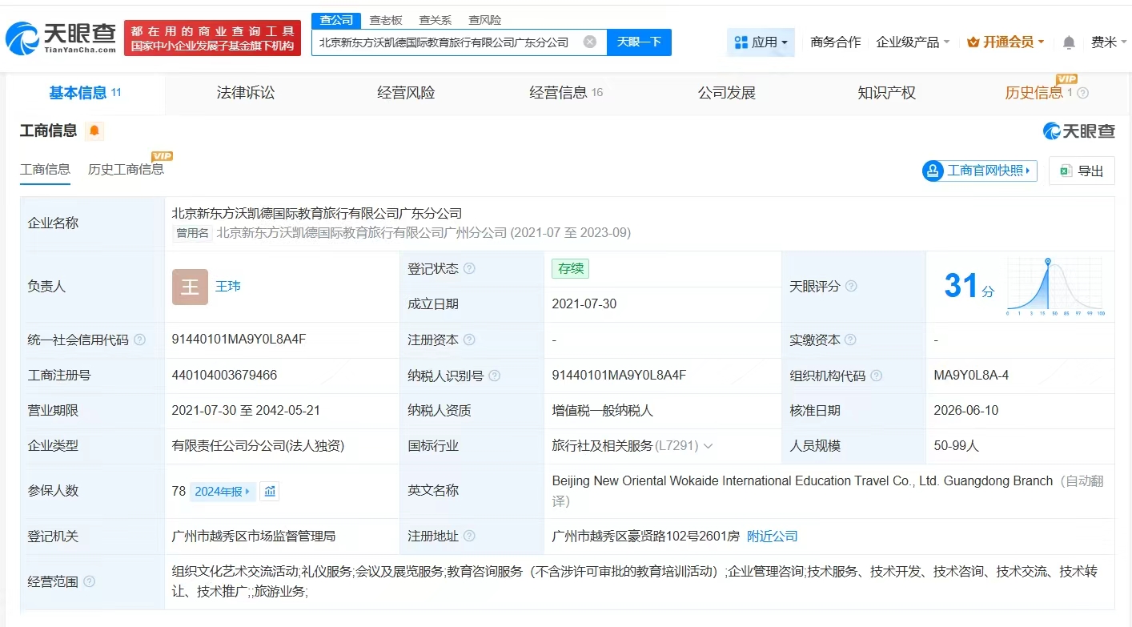Click the former name line marked 曾用名

coord(402,233)
